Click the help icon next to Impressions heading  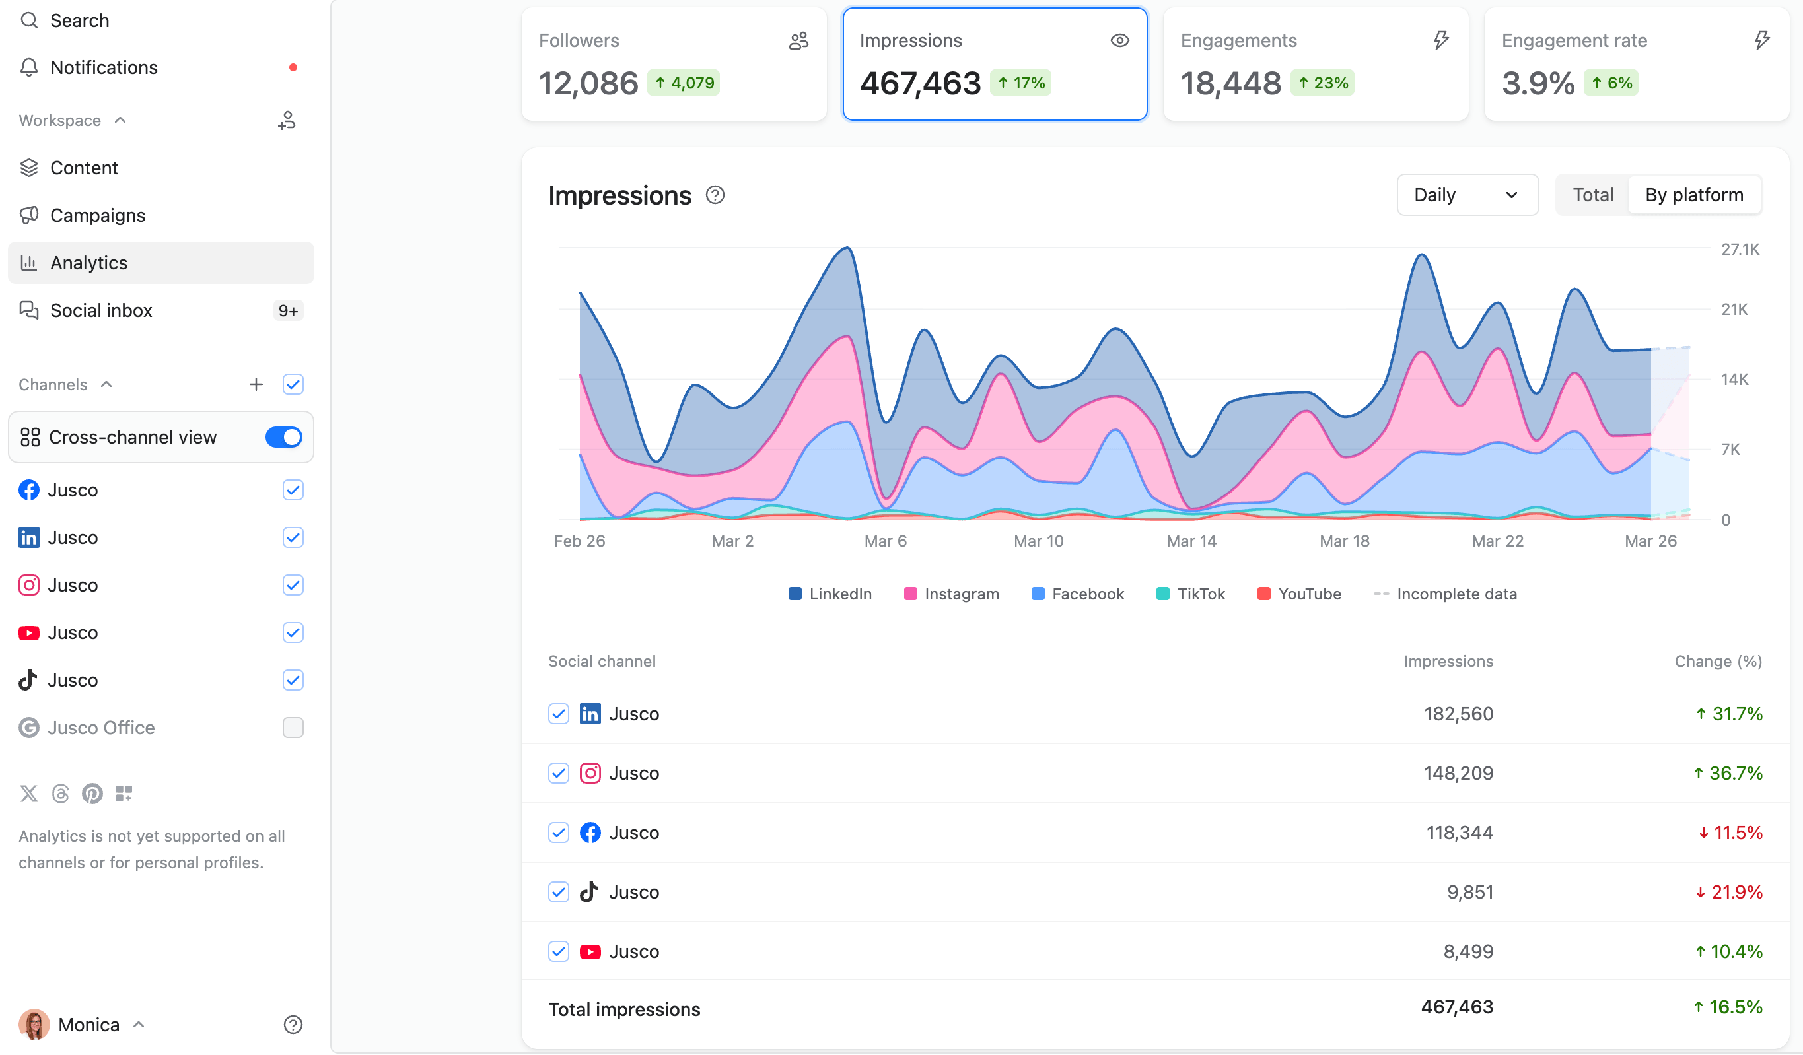(715, 195)
